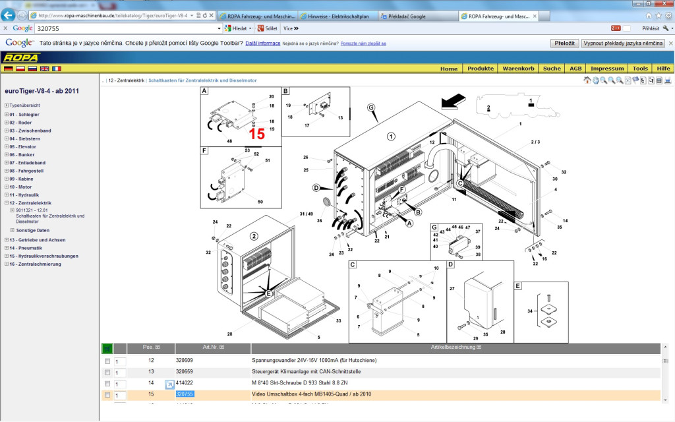Click the browser back arrow button

[8, 15]
